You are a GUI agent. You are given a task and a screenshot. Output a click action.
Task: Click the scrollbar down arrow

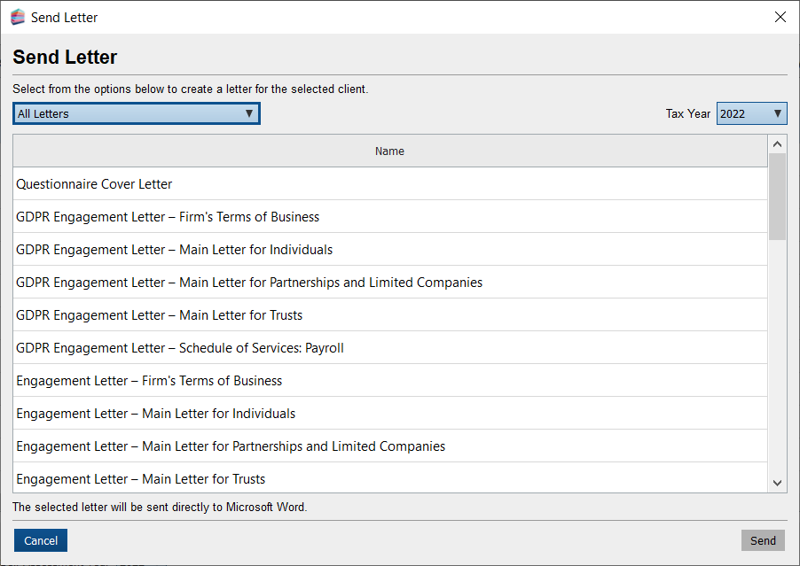click(777, 483)
